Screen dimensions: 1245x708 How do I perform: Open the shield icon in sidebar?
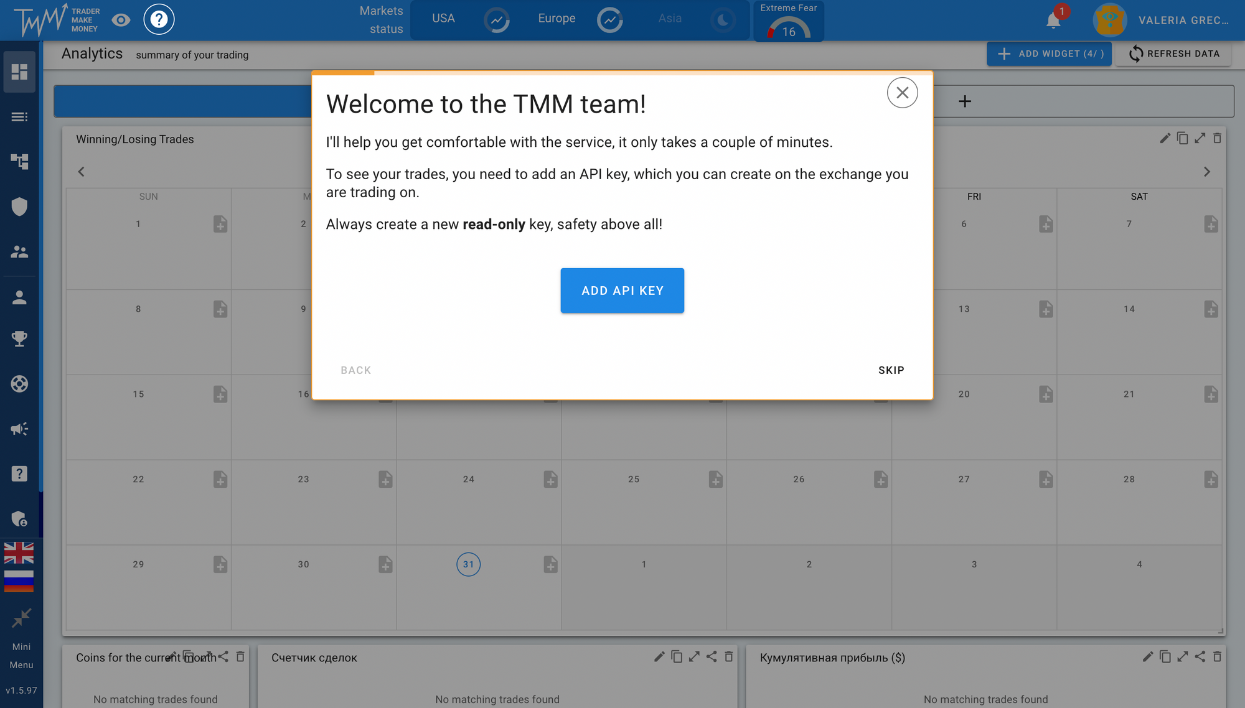pos(19,207)
